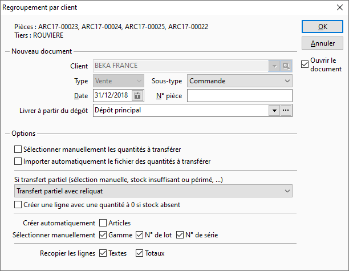
Task: Open the Sous-type Commande dropdown
Action: (240, 81)
